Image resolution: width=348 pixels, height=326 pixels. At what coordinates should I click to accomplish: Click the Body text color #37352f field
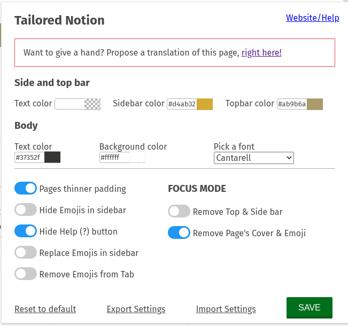coord(29,157)
